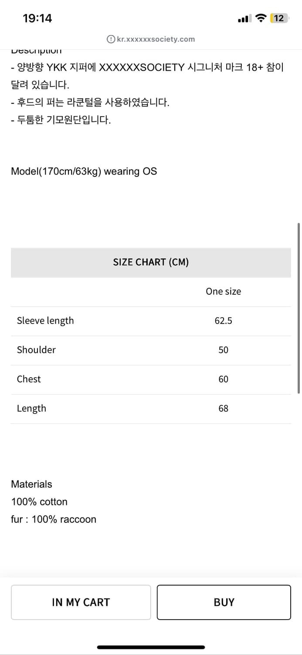The image size is (302, 655).
Task: Tap the battery indicator icon
Action: click(x=279, y=18)
